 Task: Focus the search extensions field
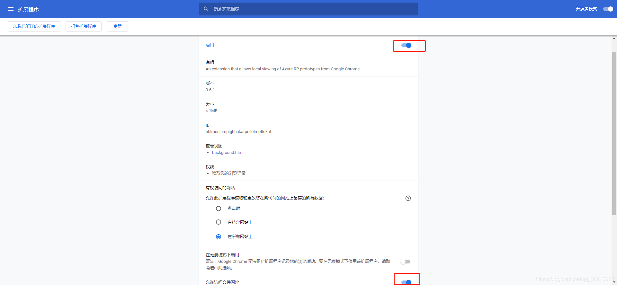pos(308,9)
